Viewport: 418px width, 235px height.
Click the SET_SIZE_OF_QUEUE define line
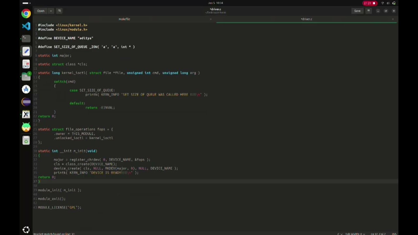[x=86, y=47]
